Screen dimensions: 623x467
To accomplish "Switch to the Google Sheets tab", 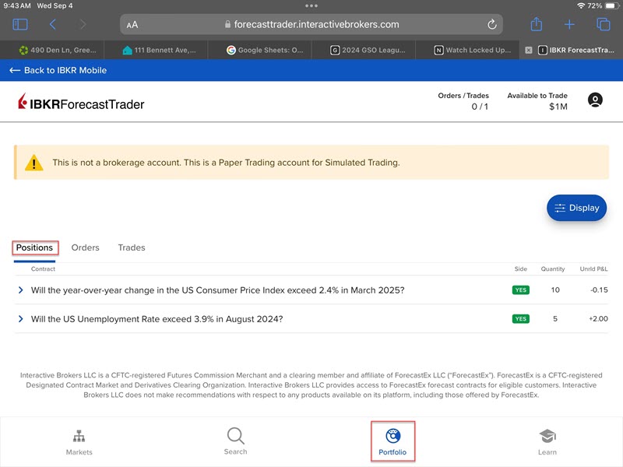I will (x=259, y=50).
